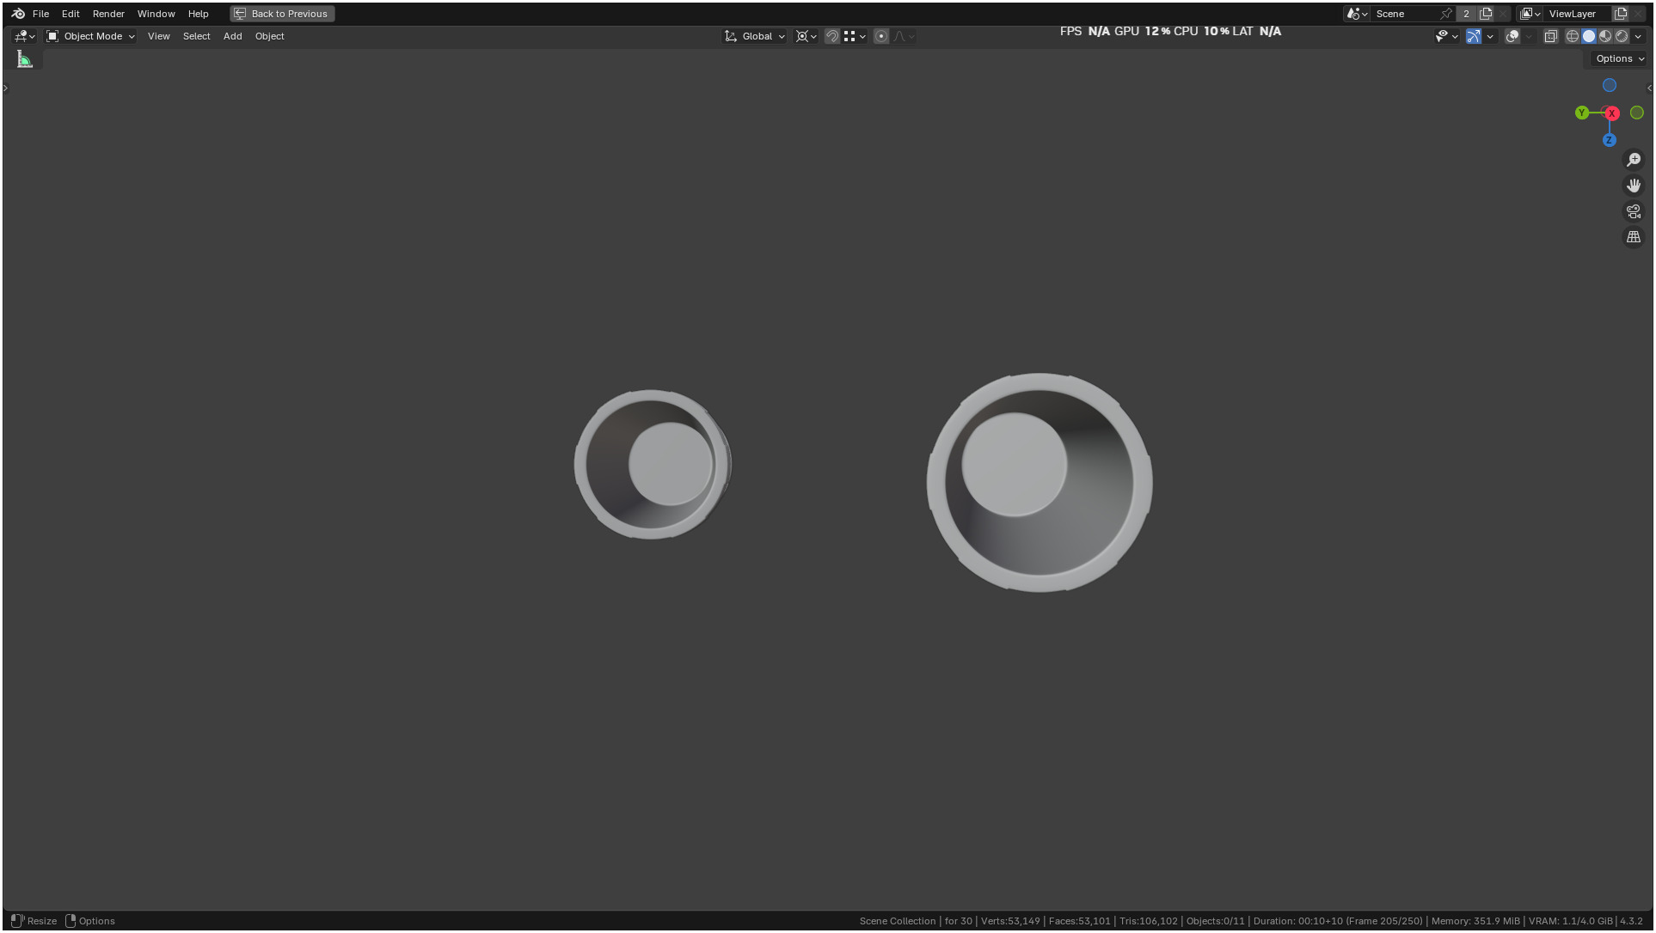Switch perspective/orthographic grid icon
This screenshot has width=1656, height=933.
(x=1634, y=237)
